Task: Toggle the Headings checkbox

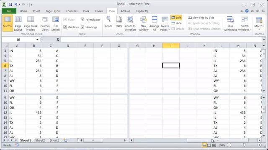Action: 82,27
